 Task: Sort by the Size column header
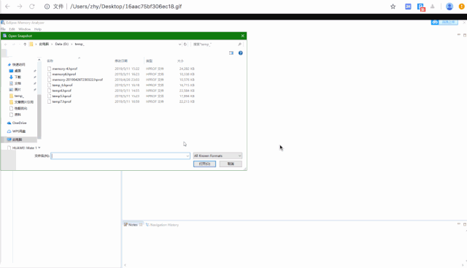click(x=180, y=61)
